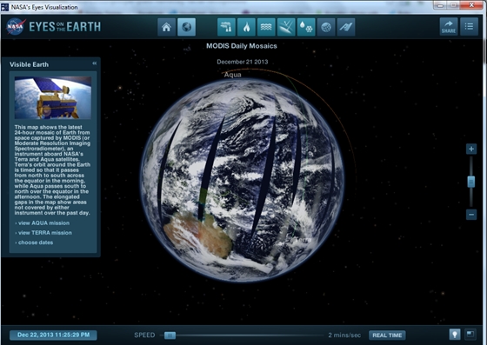Viewport: 487px width, 345px height.
Task: Follow the view AQUA mission link
Action: (x=43, y=222)
